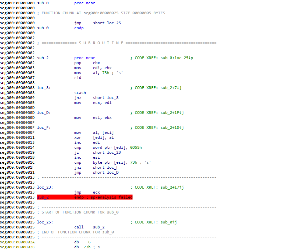Select the sub_2 proc near label
Image resolution: width=300 pixels, height=250 pixels.
tap(43, 58)
